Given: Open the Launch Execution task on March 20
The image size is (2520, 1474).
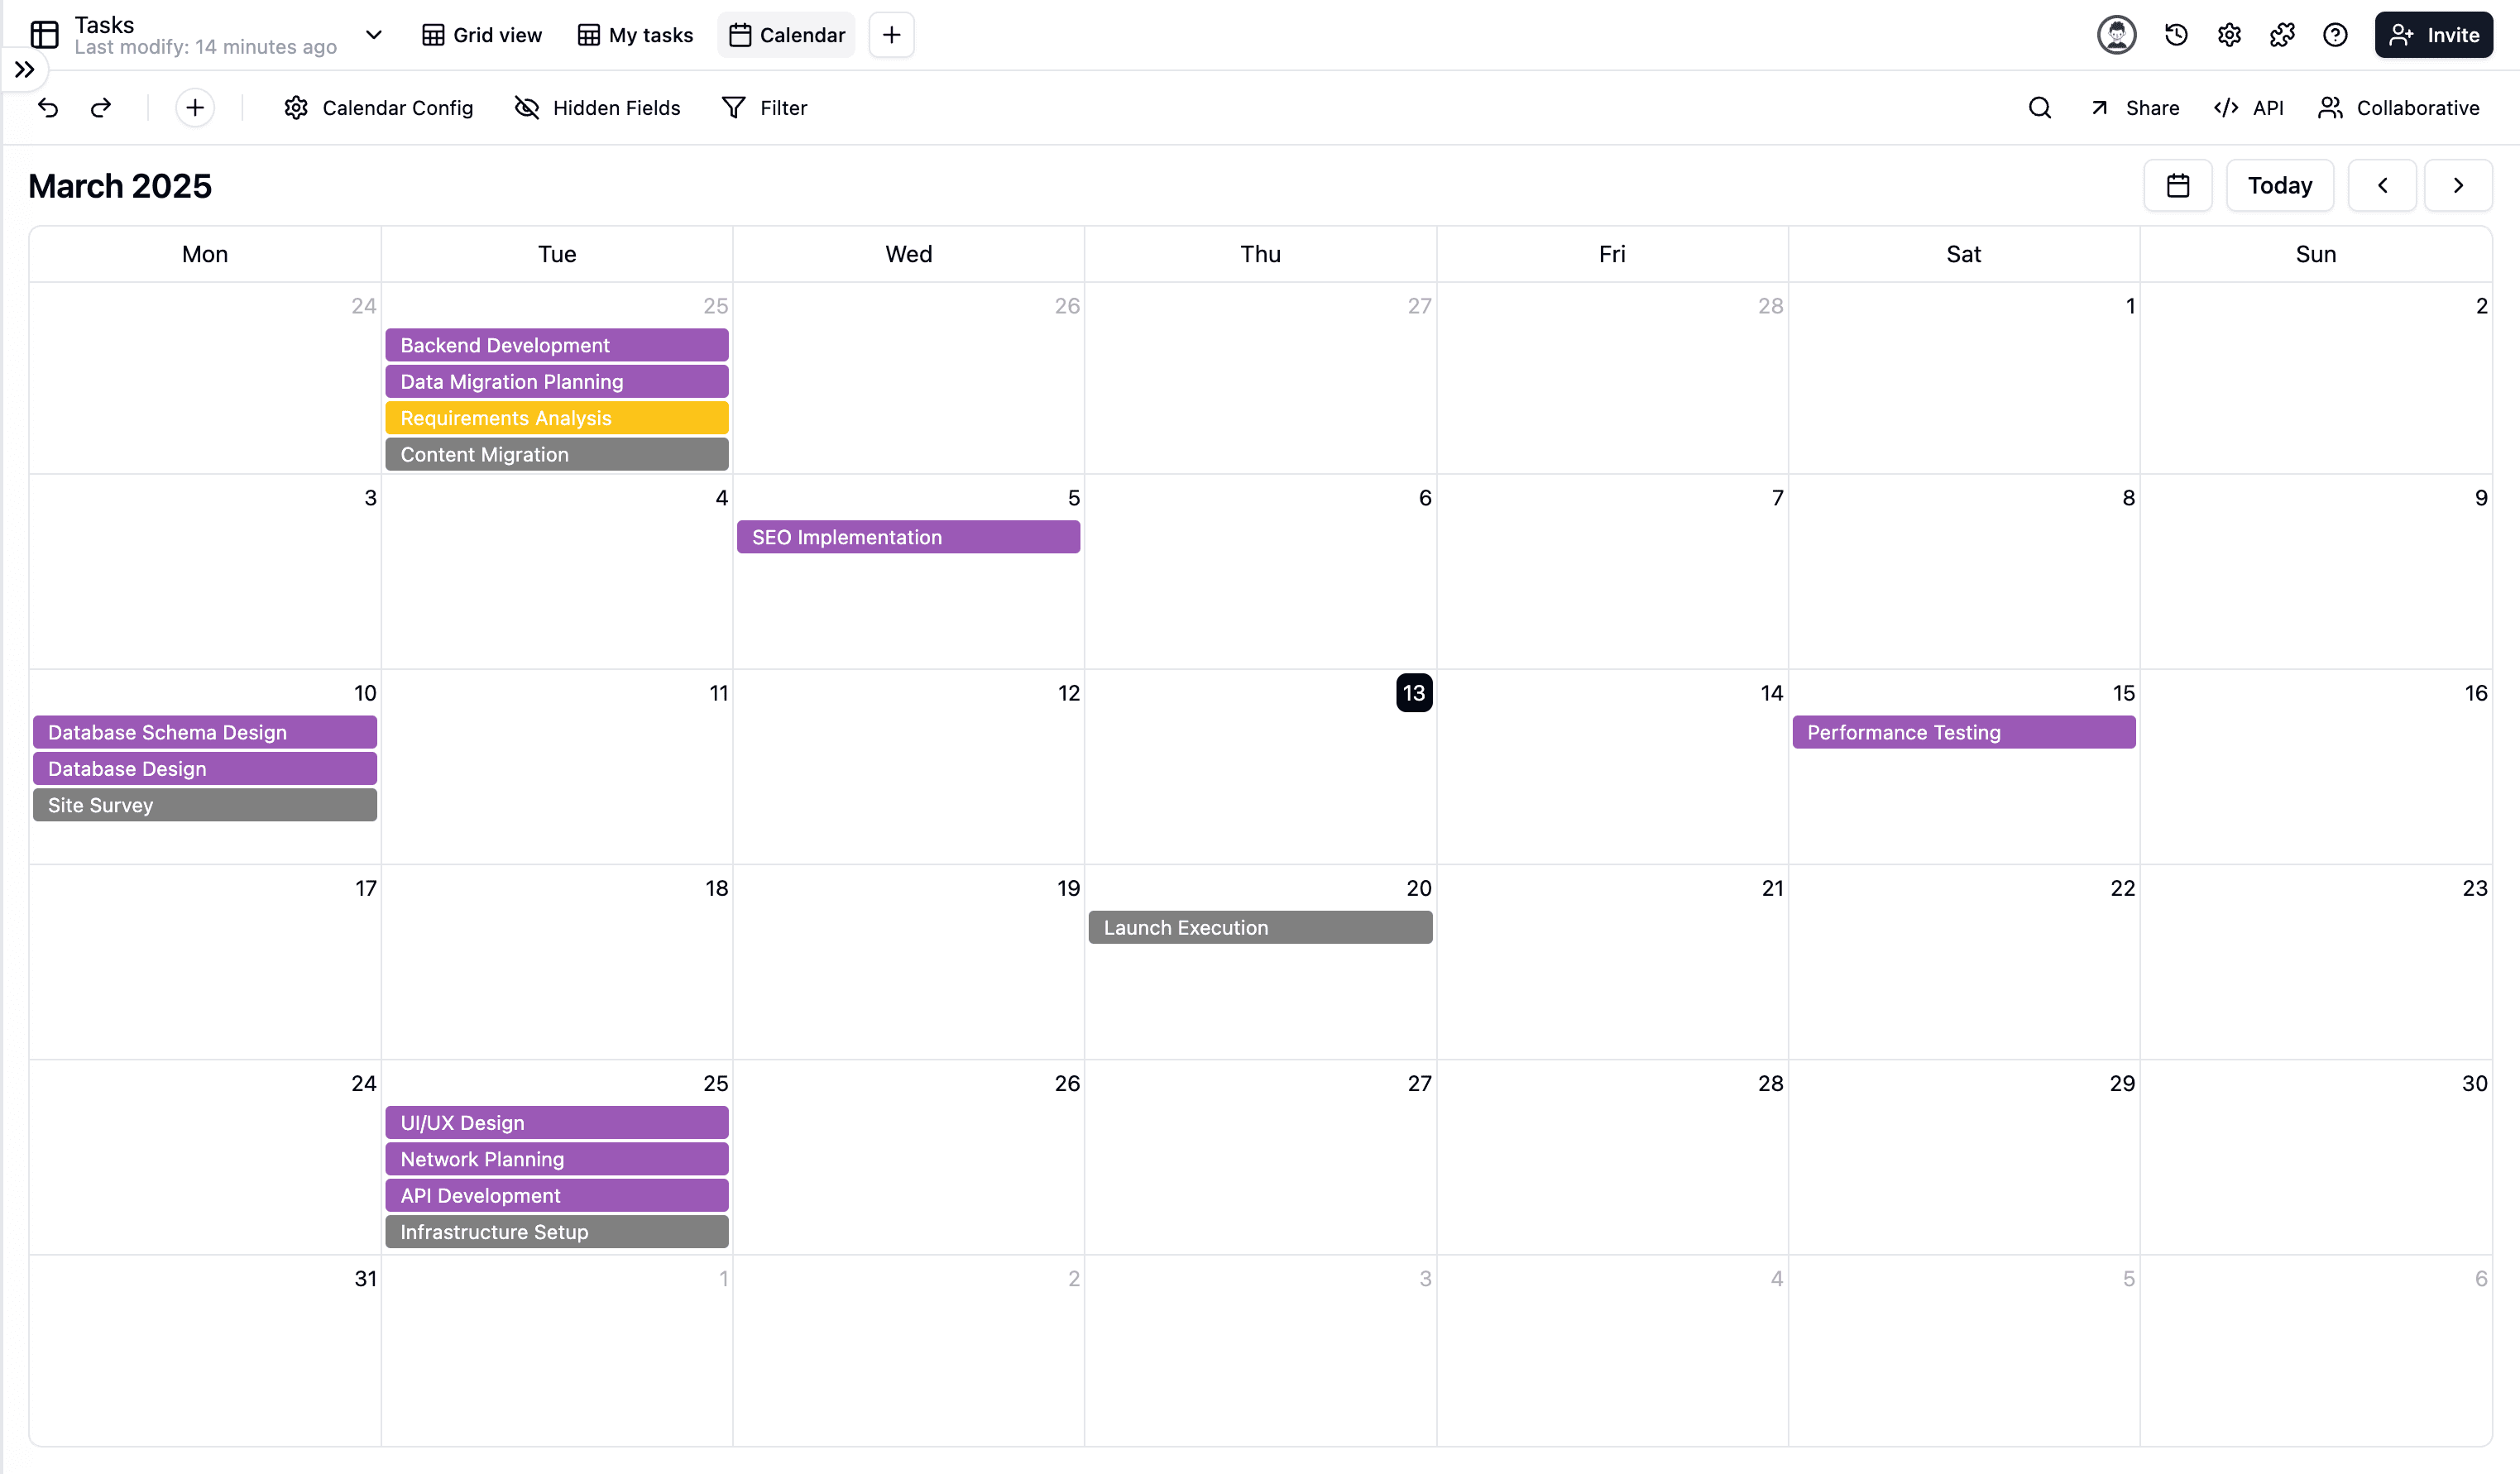Looking at the screenshot, I should click(x=1260, y=927).
